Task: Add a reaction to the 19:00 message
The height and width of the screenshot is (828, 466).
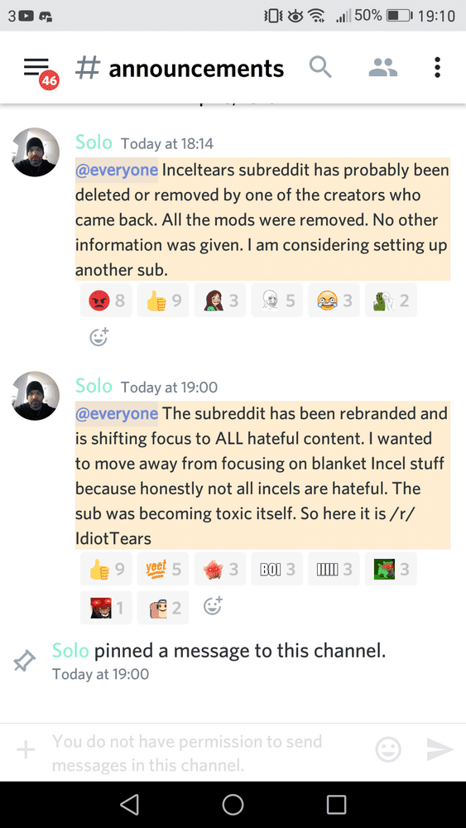Action: [213, 605]
